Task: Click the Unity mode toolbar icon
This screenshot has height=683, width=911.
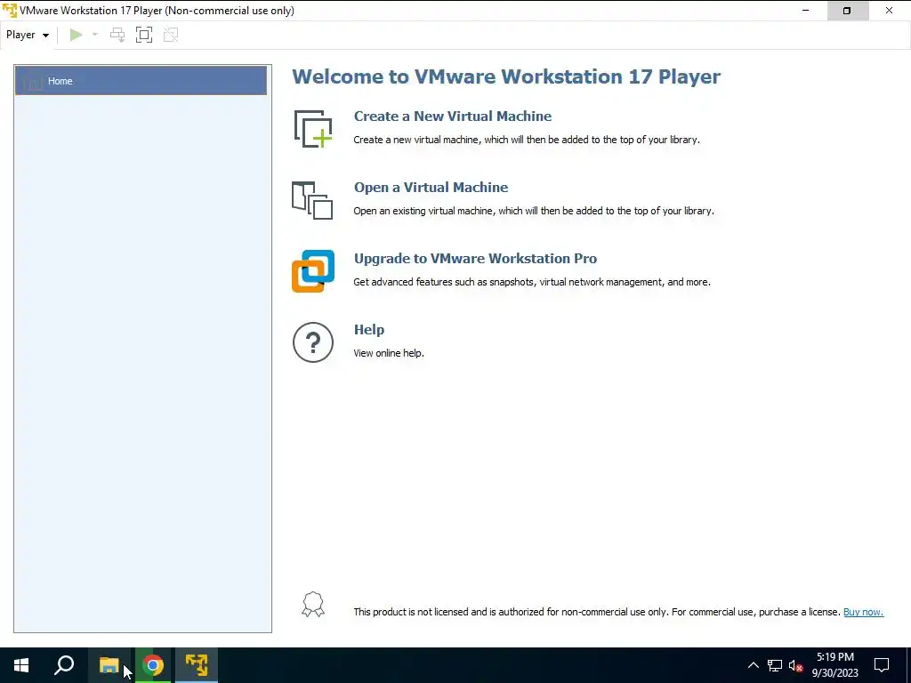Action: coord(171,35)
